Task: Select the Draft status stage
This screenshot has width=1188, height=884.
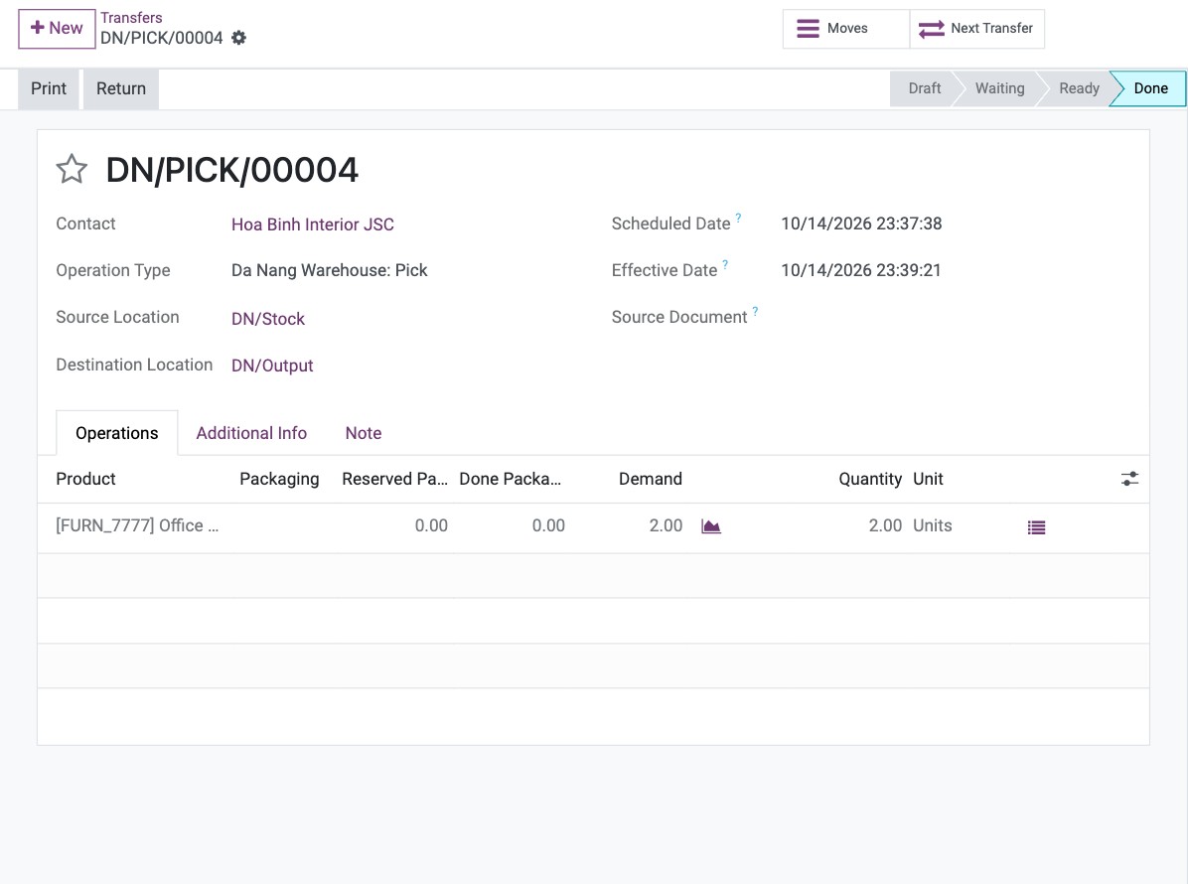Action: [924, 88]
